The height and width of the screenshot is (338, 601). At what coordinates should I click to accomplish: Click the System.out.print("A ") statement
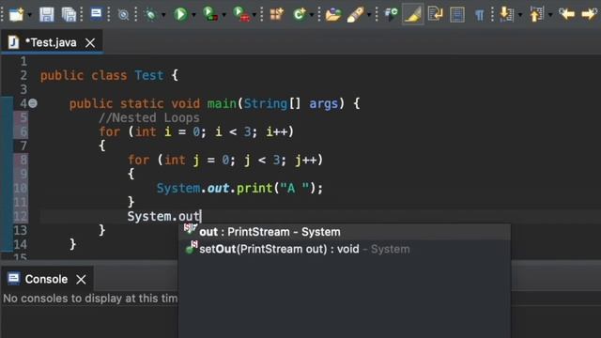[240, 188]
